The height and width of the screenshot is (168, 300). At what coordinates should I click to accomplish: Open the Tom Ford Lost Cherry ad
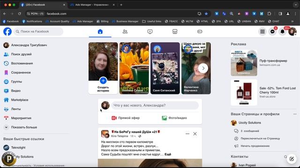[263, 92]
